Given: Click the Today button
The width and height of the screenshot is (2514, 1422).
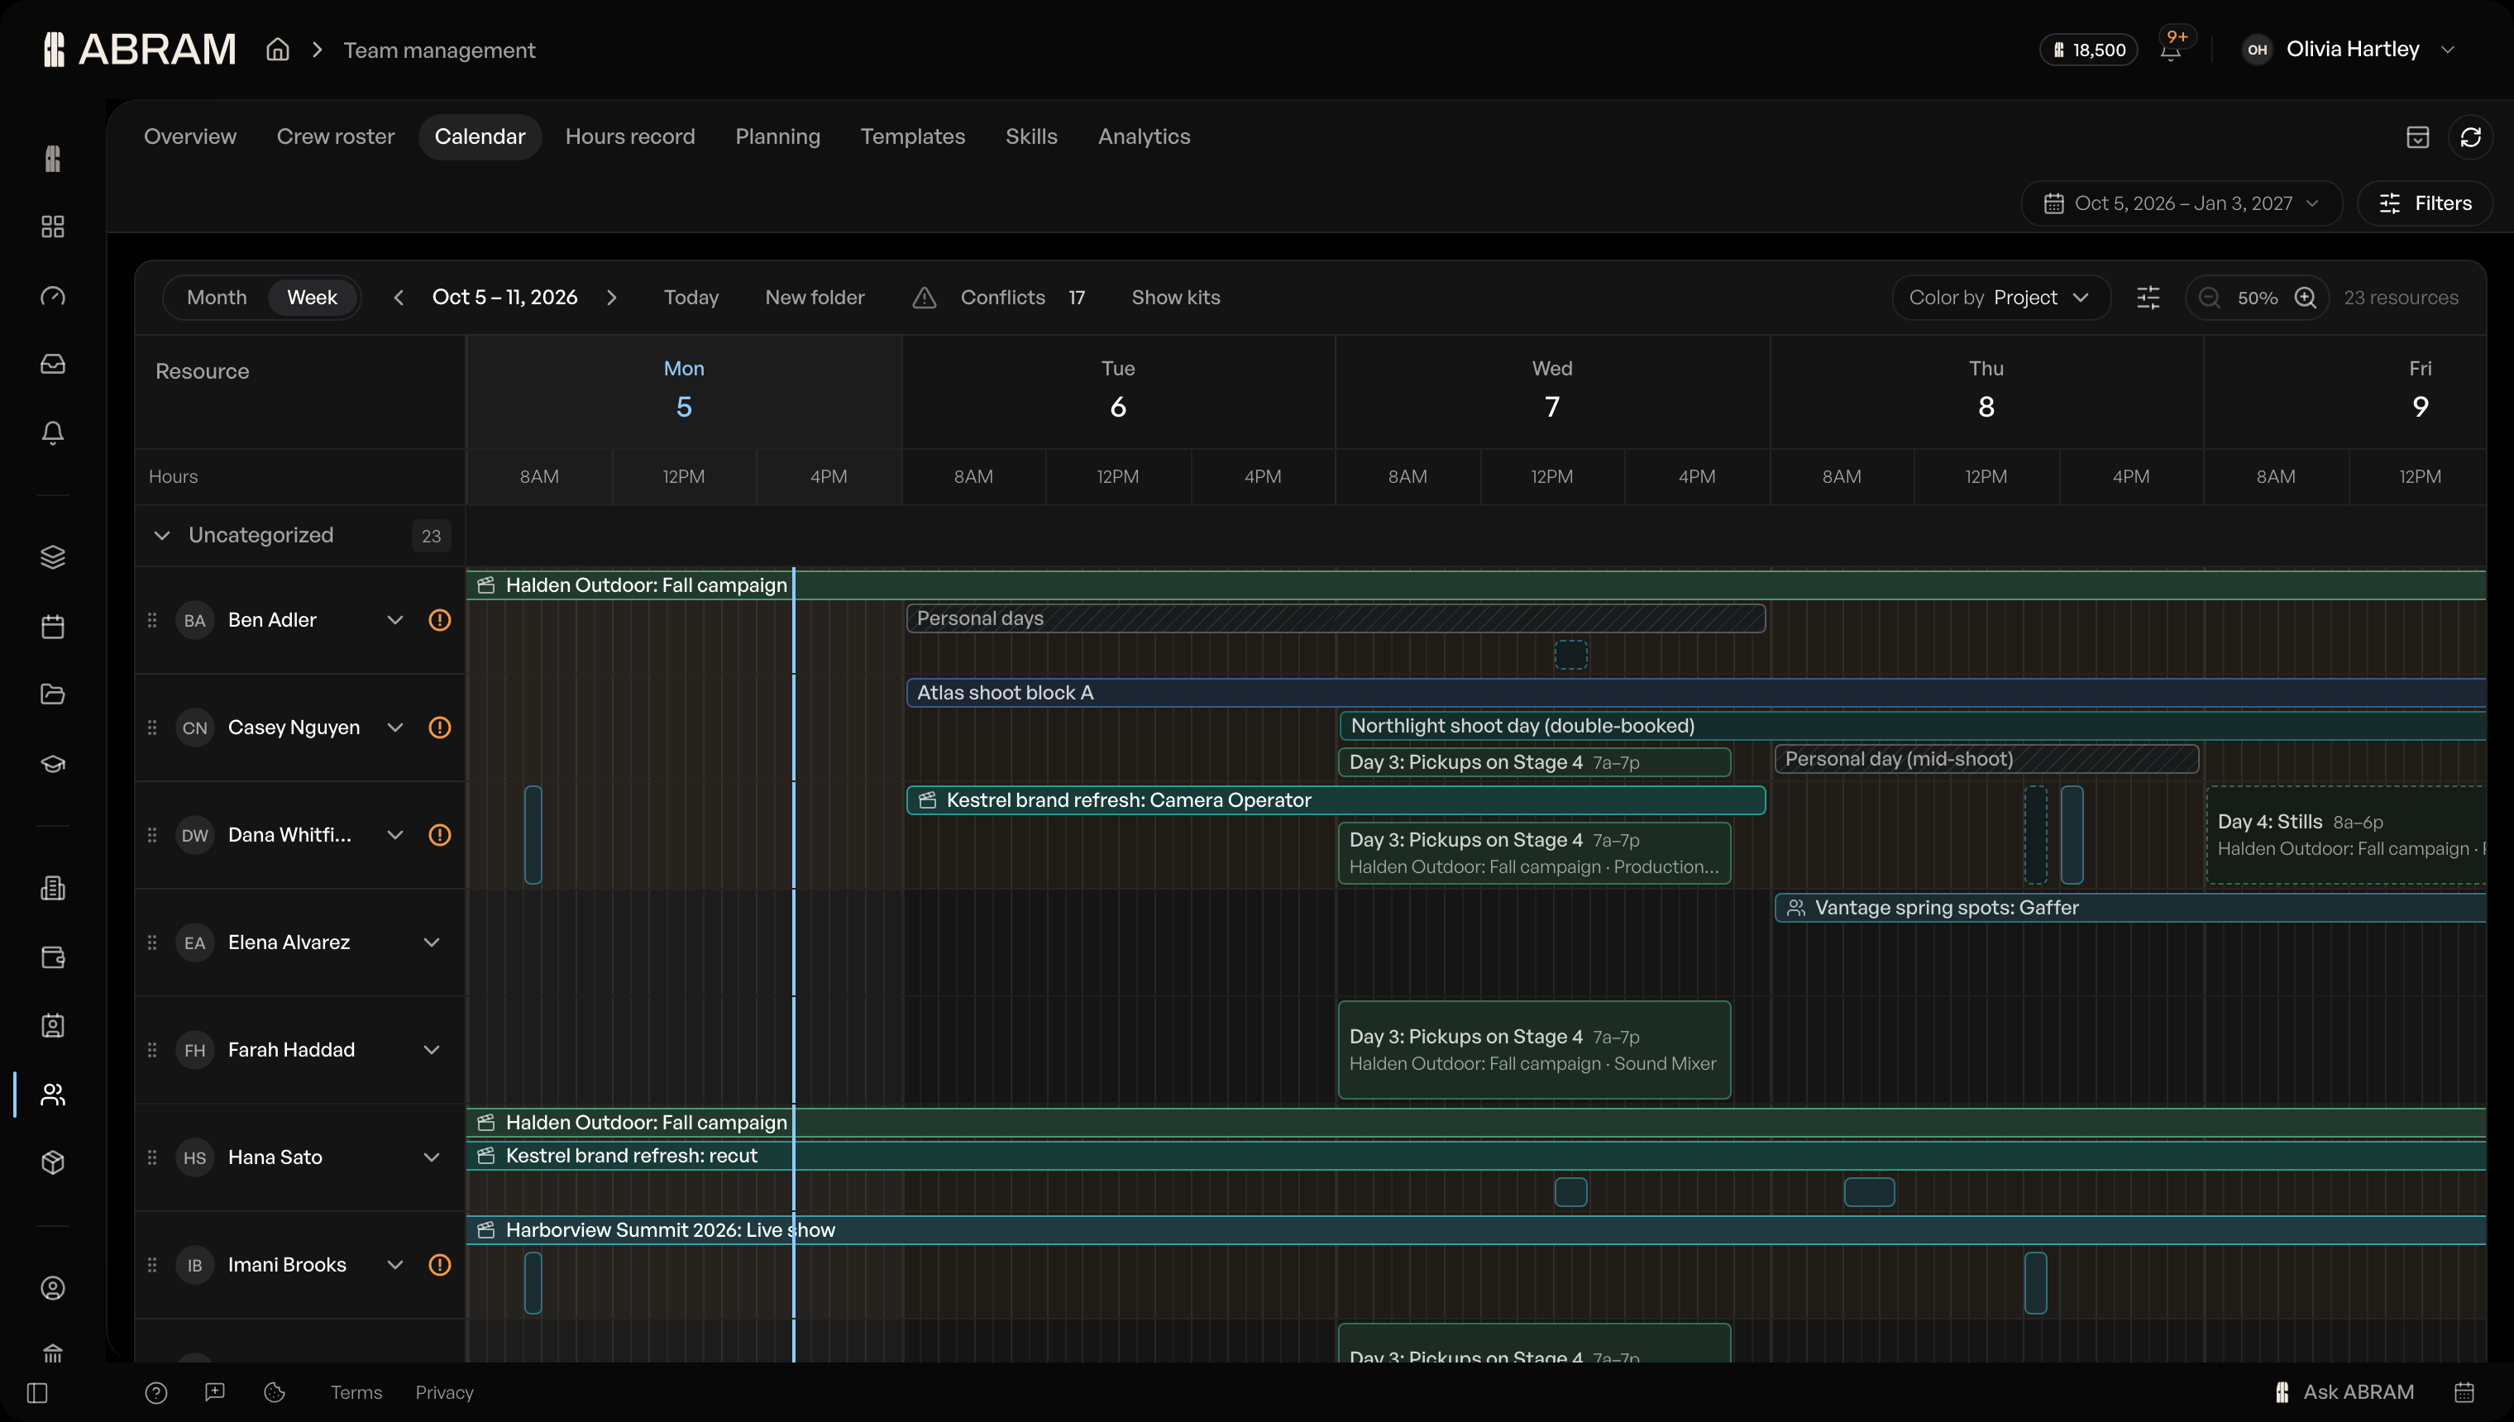Looking at the screenshot, I should 691,298.
